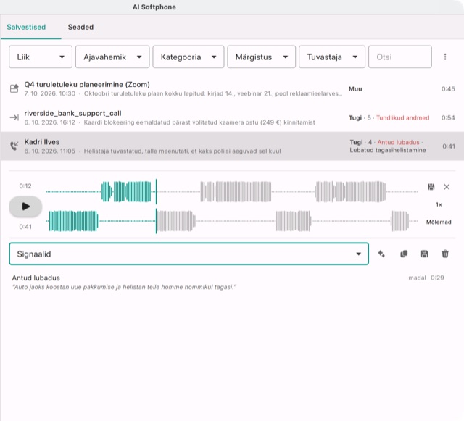
Task: Click the 0:54 duration of riverside call
Action: click(x=448, y=118)
